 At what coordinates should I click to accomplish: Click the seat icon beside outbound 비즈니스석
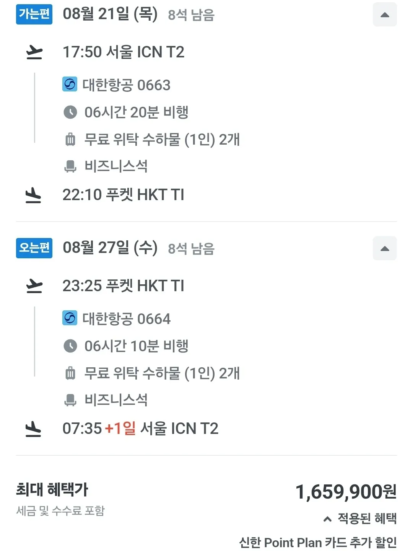70,166
